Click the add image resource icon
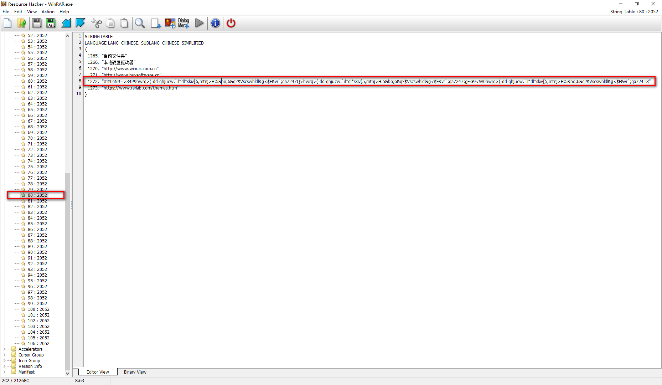The width and height of the screenshot is (662, 385). point(170,23)
